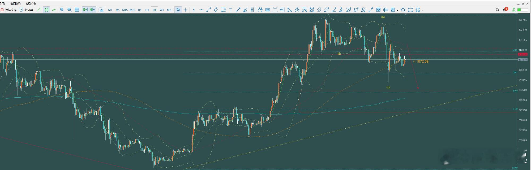Viewport: 531px width, 170px height.
Task: Select the M1 timeframe
Action: coord(110,10)
